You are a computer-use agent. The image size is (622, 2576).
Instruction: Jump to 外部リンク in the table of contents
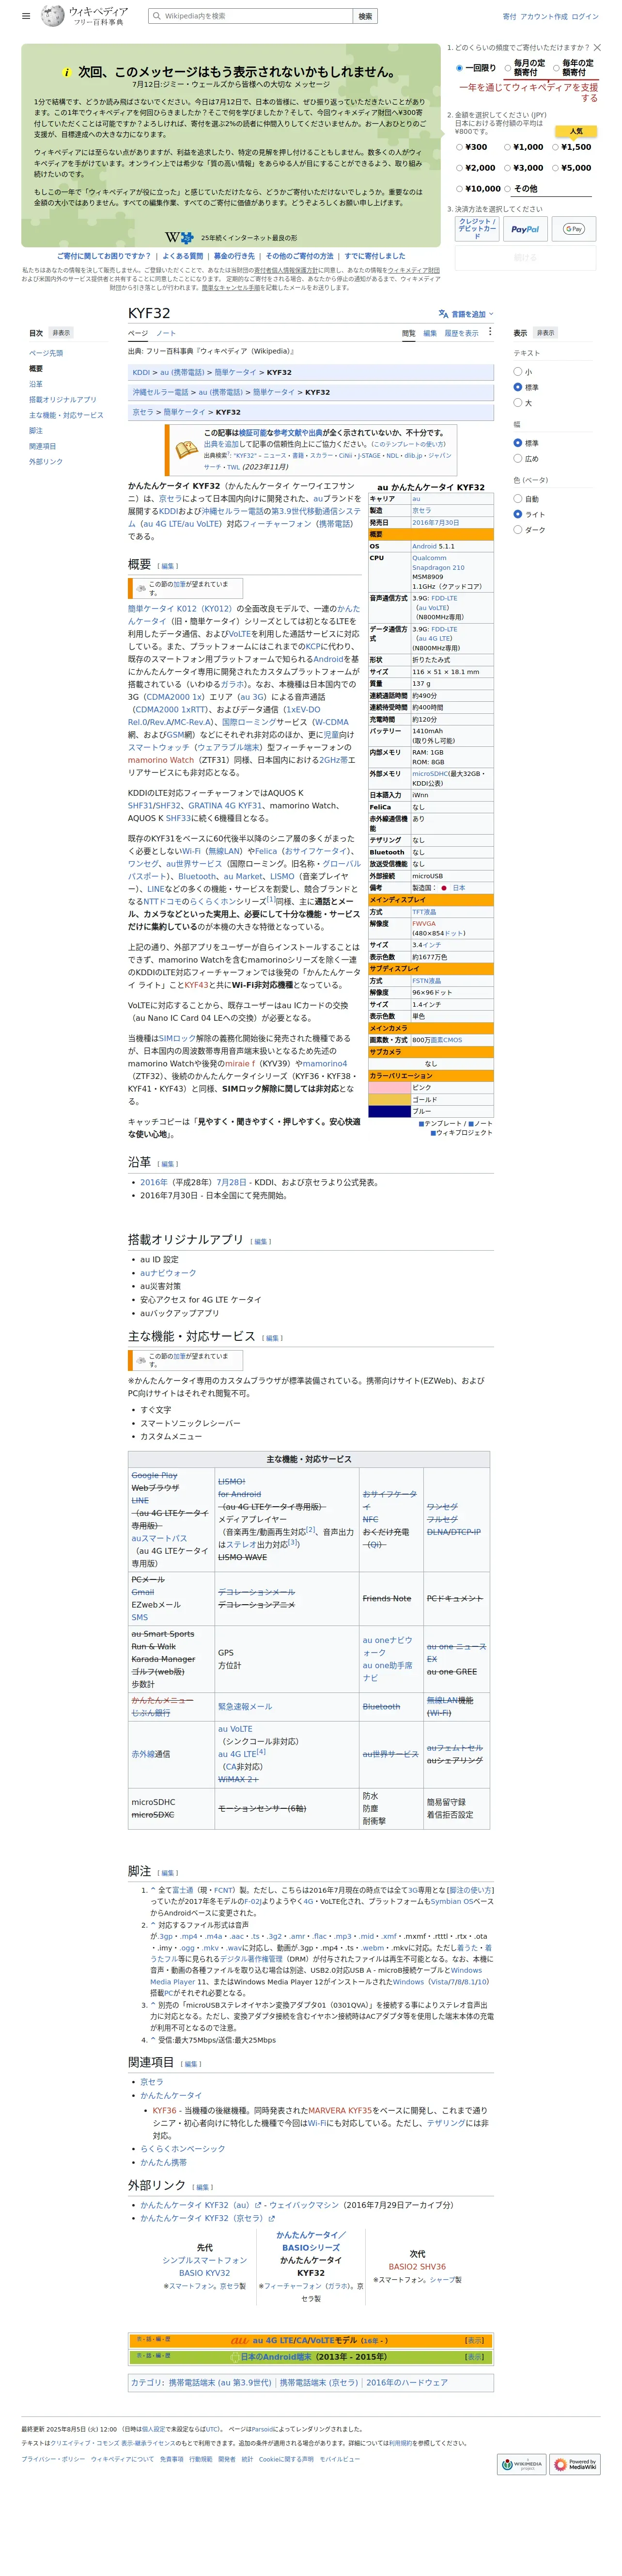tap(46, 462)
